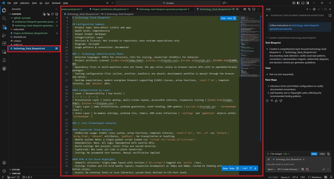Click Undo in chat file-changed bar
Image resolution: width=334 pixels, height=179 pixels.
[322, 154]
